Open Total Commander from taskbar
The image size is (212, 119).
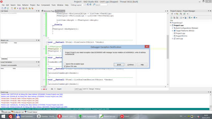(x=25, y=116)
